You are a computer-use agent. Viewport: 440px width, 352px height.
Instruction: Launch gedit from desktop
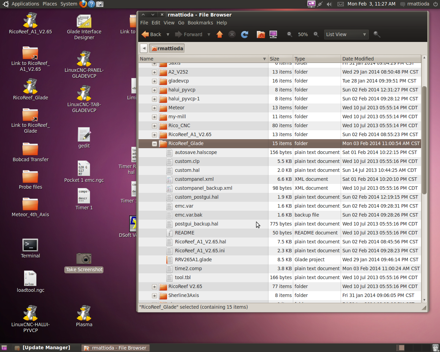84,137
